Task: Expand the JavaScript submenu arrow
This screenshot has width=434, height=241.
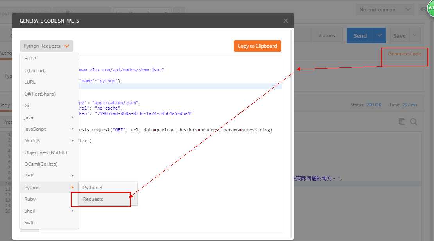Action: (x=72, y=129)
